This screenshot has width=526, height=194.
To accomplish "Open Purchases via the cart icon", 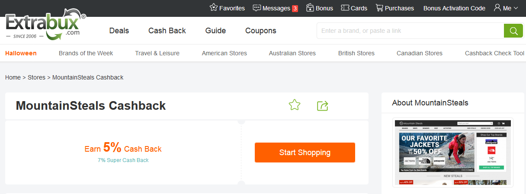I will click(379, 8).
